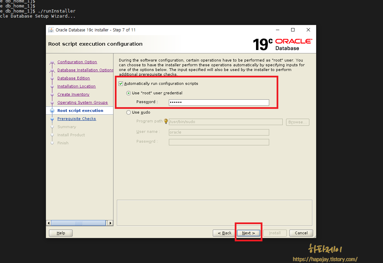Click the Install Product step label

point(71,135)
